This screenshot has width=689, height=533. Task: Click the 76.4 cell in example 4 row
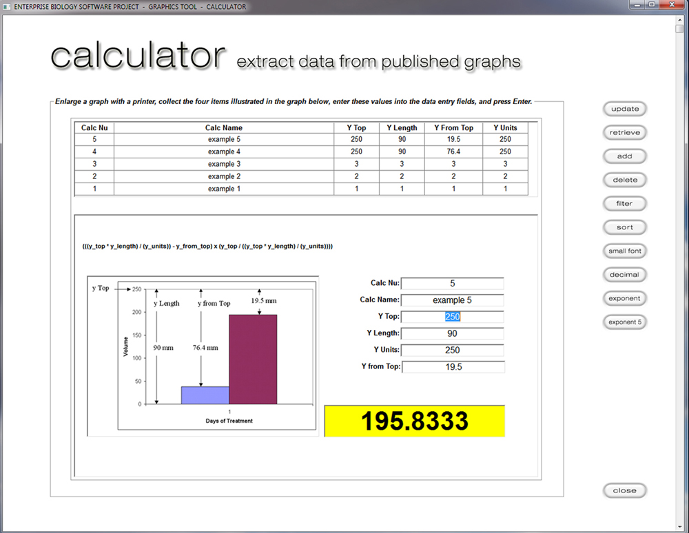tap(453, 151)
